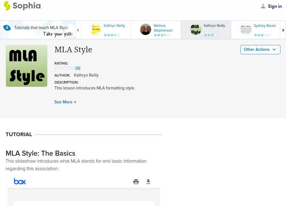Click the star rating under Sydney Bauer
Screen dimensions: 286x206
262,35
